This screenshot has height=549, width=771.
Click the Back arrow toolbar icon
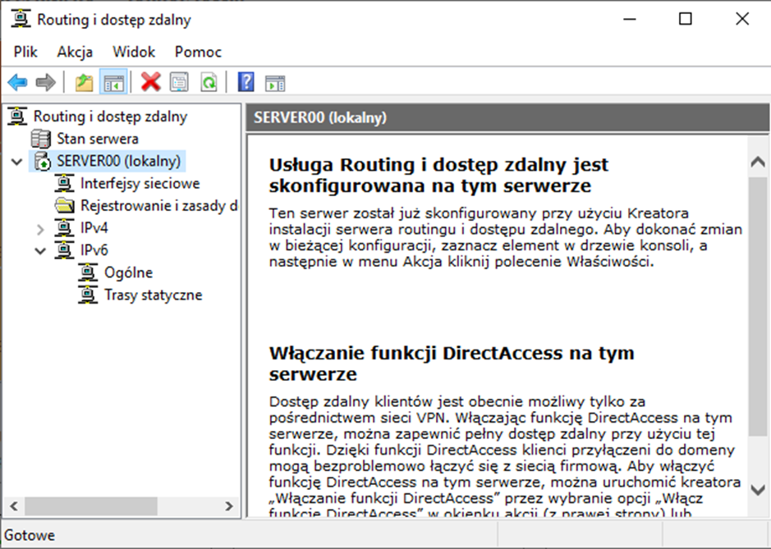tap(17, 82)
